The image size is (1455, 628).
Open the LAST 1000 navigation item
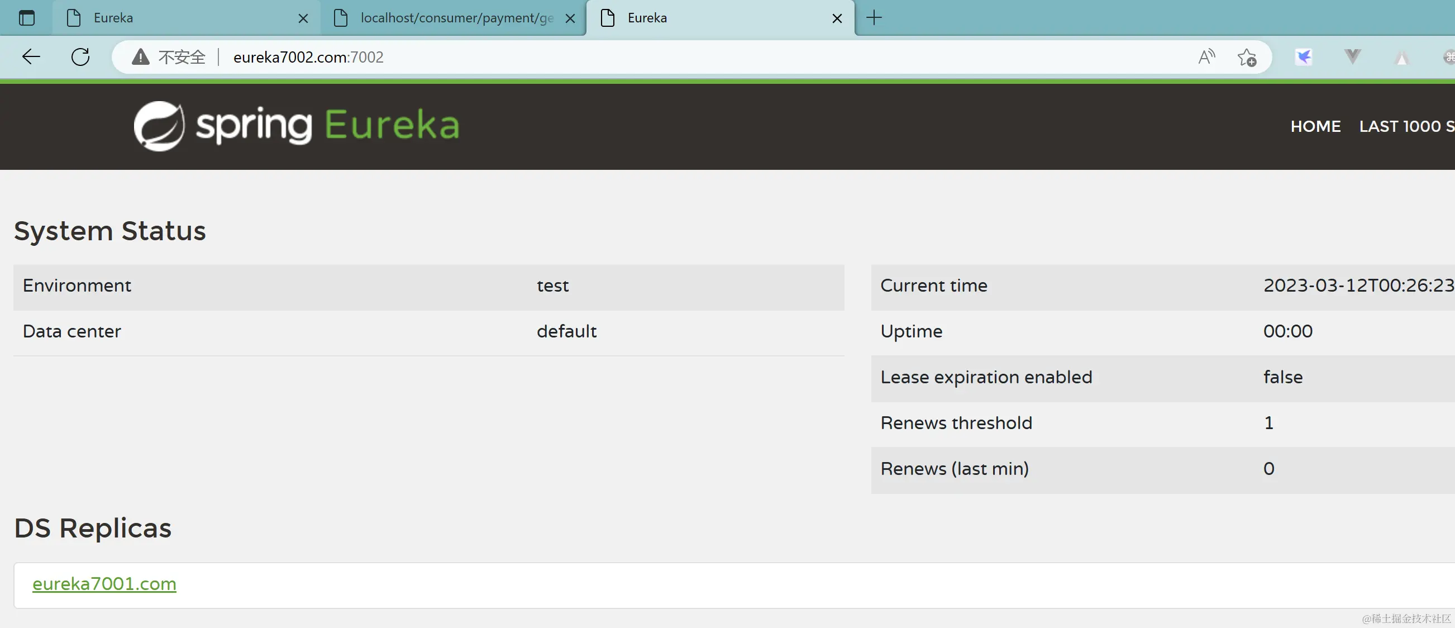(1405, 126)
